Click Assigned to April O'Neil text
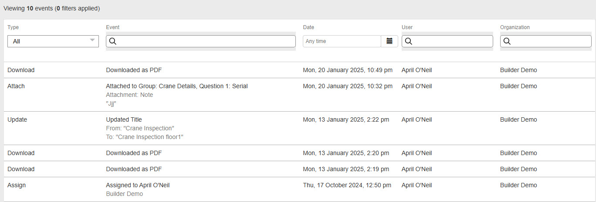 [x=138, y=185]
